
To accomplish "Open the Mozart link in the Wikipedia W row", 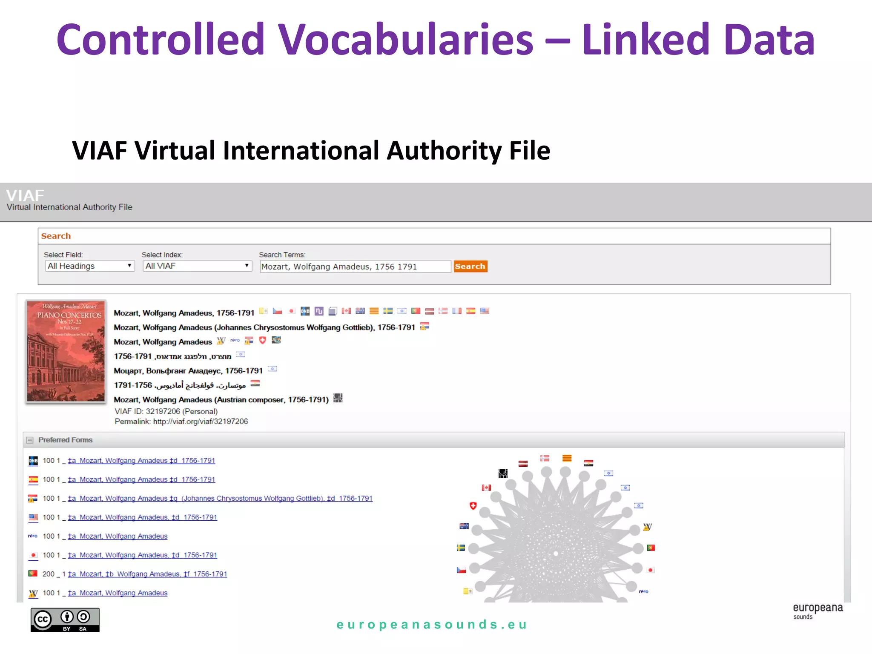I will [x=118, y=593].
